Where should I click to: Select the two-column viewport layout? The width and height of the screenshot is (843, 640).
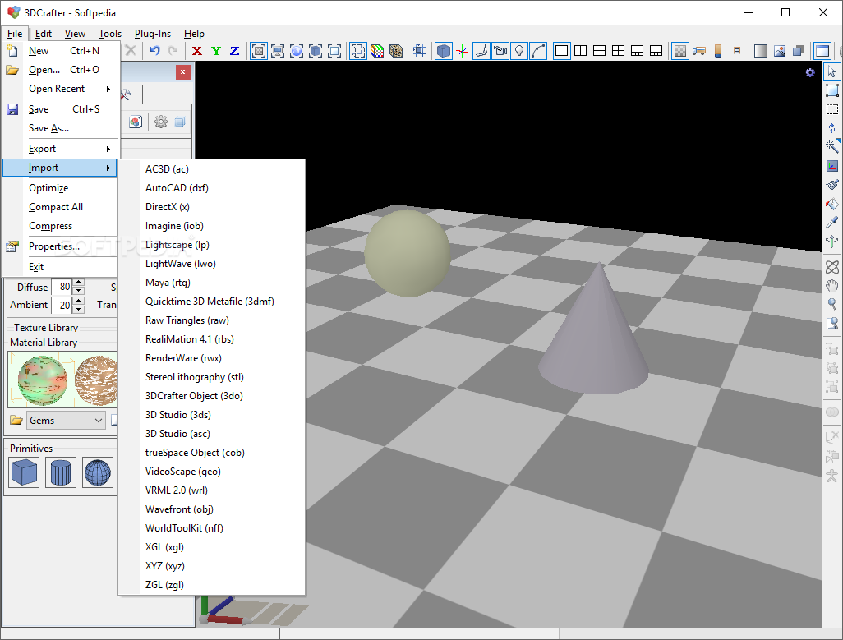tap(580, 50)
